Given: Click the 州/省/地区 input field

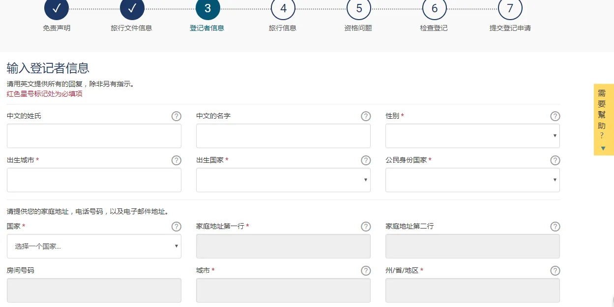Looking at the screenshot, I should (x=472, y=290).
